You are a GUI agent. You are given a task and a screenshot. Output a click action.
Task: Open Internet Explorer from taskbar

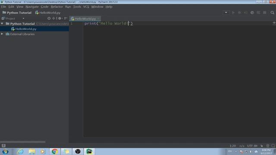tap(20, 152)
